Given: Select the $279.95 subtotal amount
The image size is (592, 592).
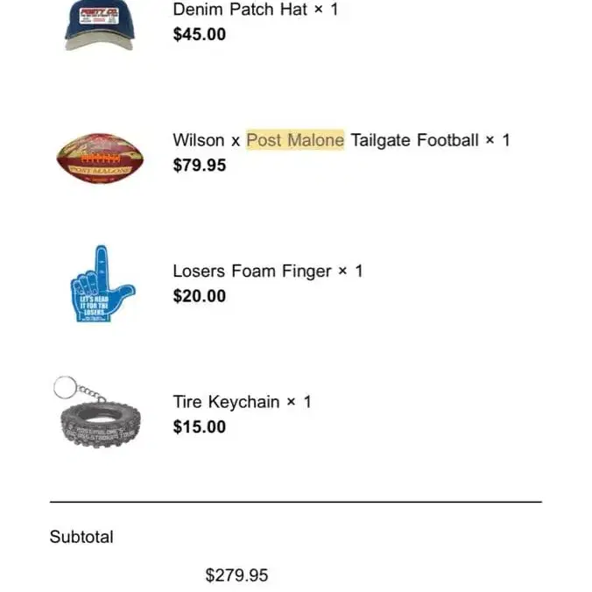Looking at the screenshot, I should (x=236, y=575).
